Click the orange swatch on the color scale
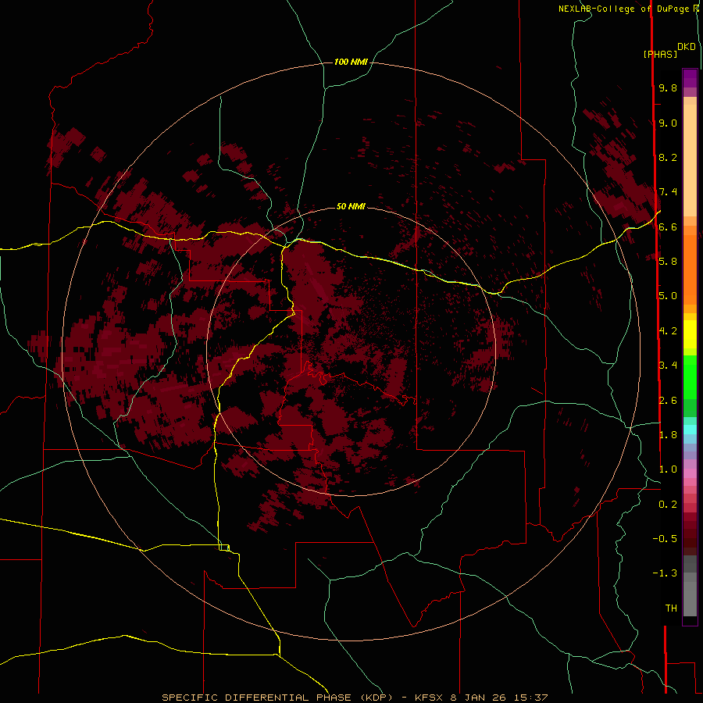 (690, 270)
